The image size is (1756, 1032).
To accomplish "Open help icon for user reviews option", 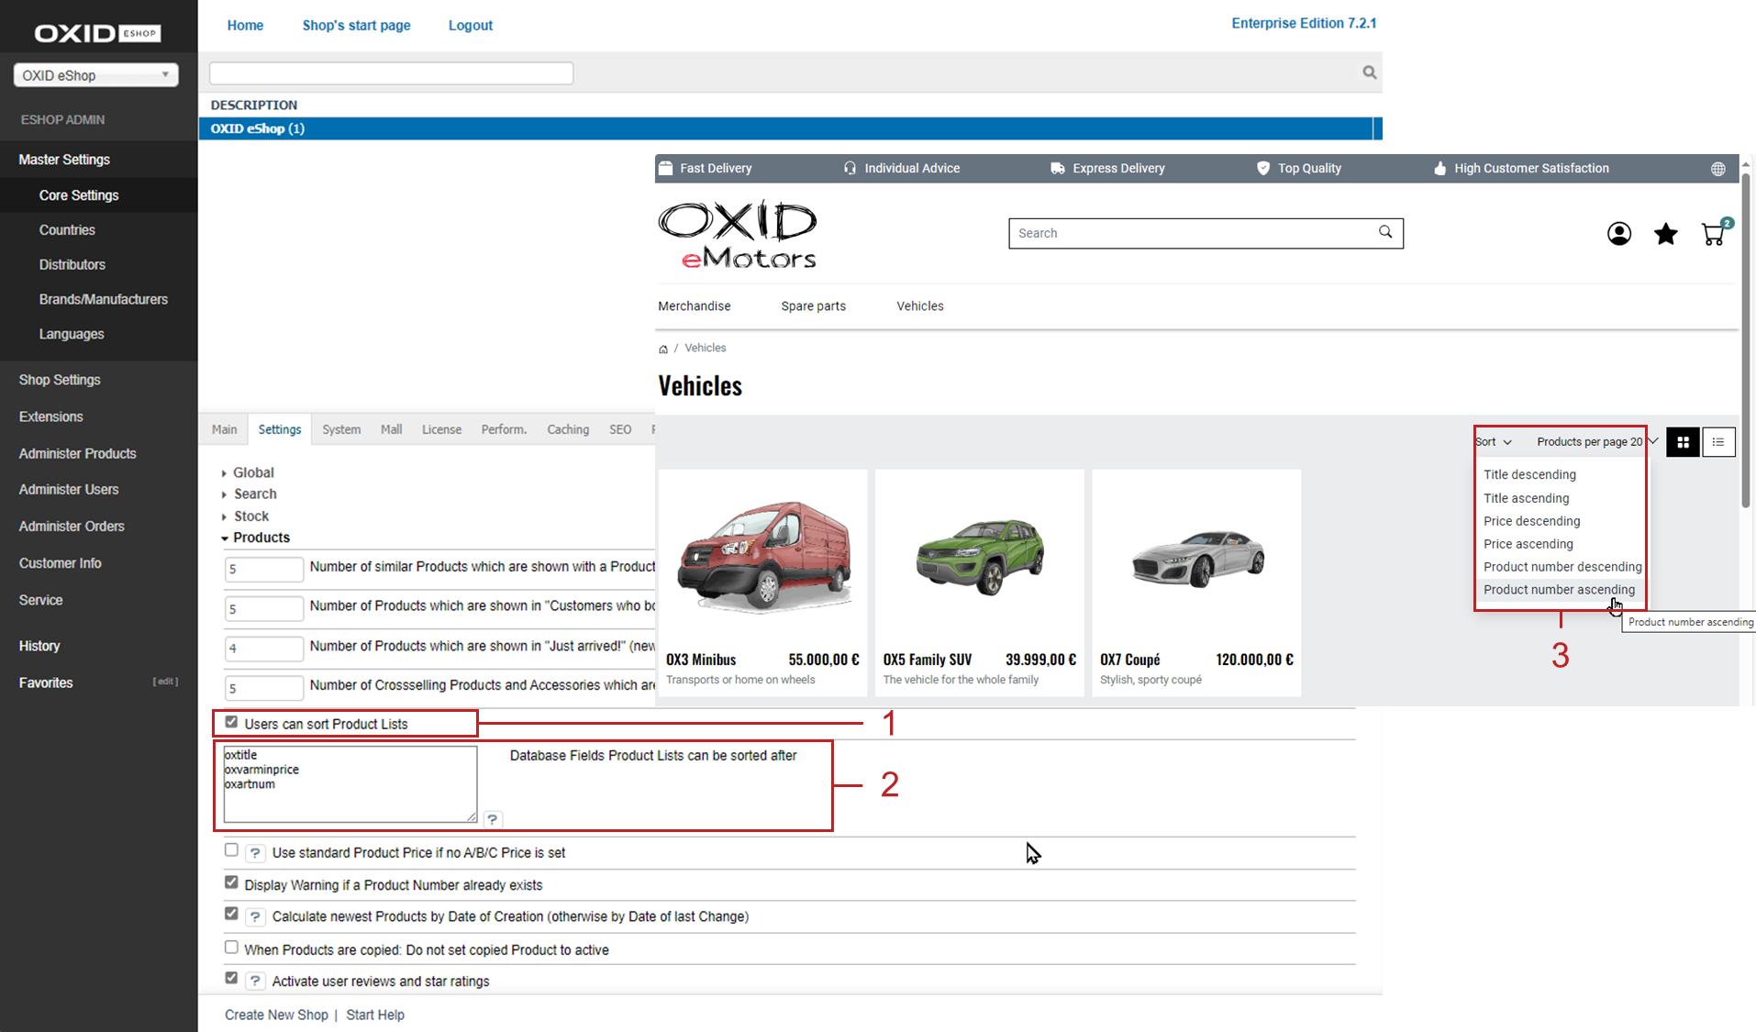I will coord(255,981).
